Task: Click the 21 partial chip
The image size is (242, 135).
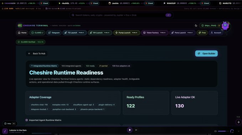Action: [x=103, y=66]
